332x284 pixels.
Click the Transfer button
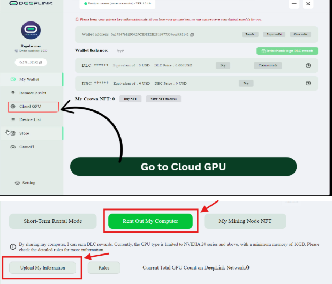(250, 34)
